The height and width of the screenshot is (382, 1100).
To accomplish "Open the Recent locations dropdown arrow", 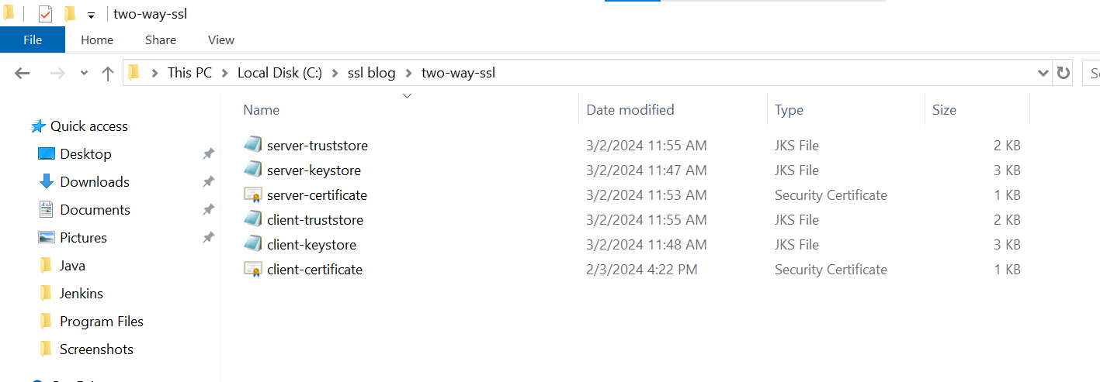I will pyautogui.click(x=84, y=73).
